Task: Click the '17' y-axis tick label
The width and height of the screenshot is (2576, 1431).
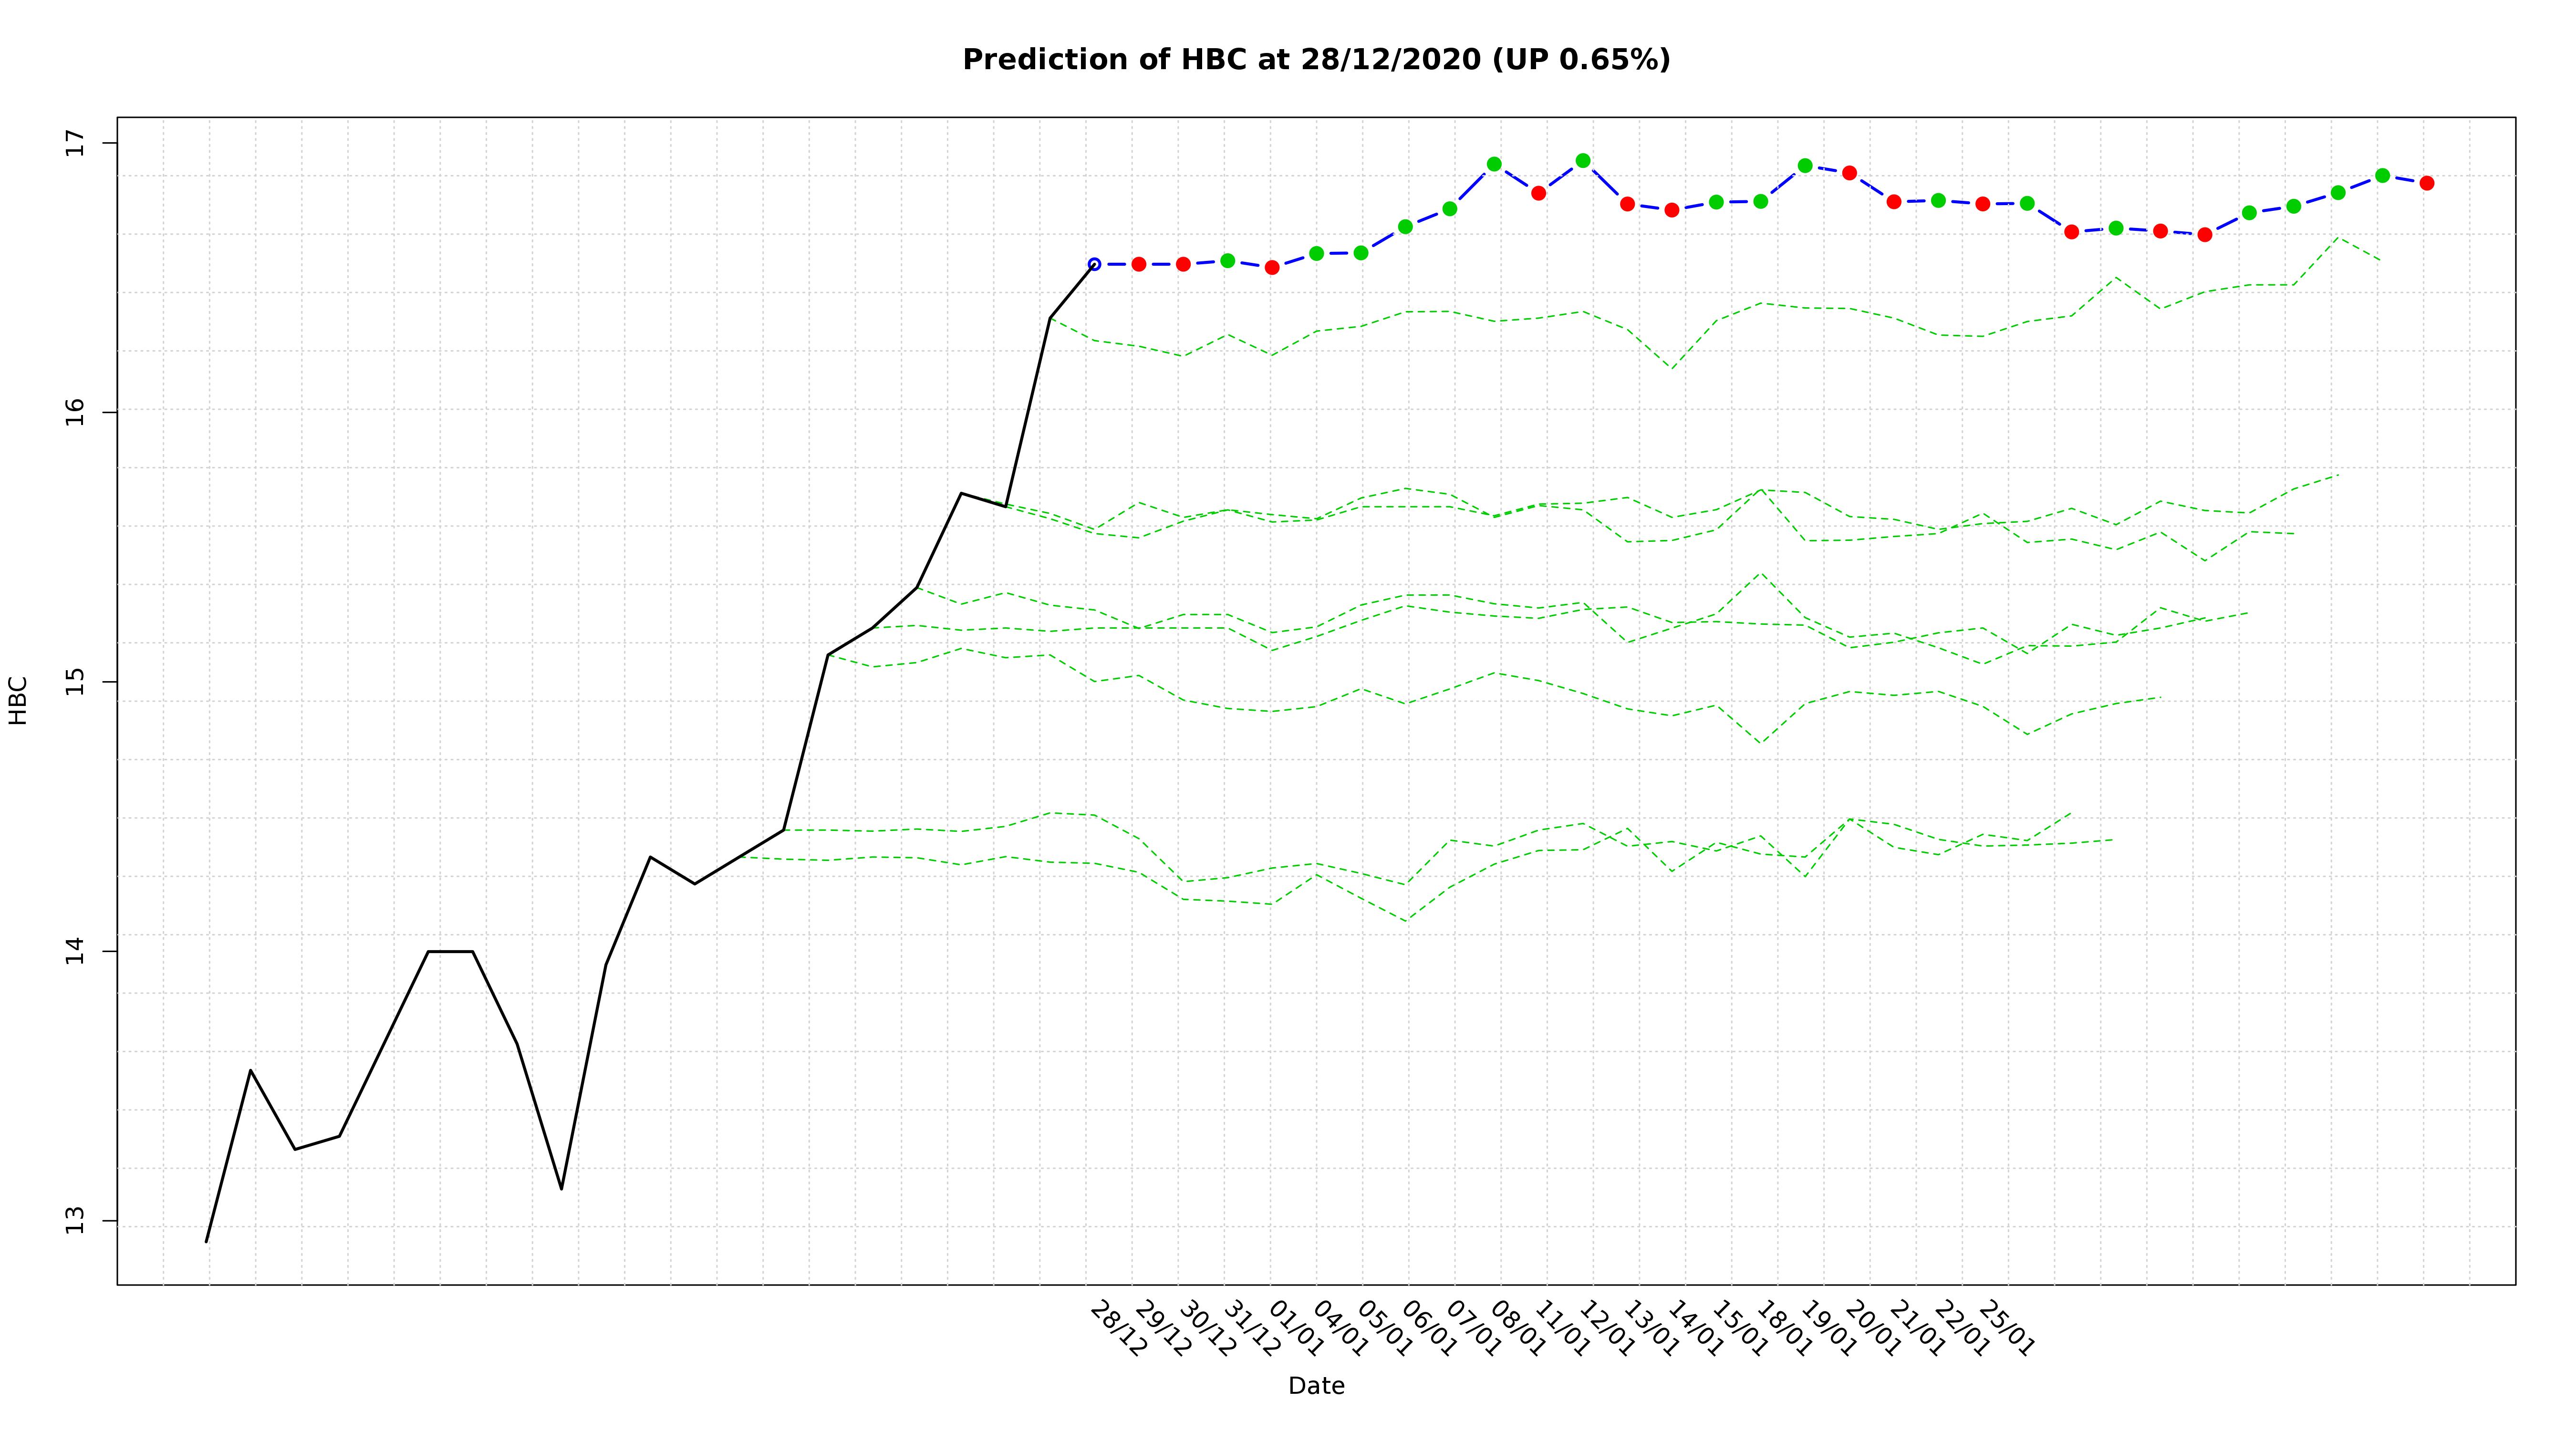Action: [x=76, y=144]
